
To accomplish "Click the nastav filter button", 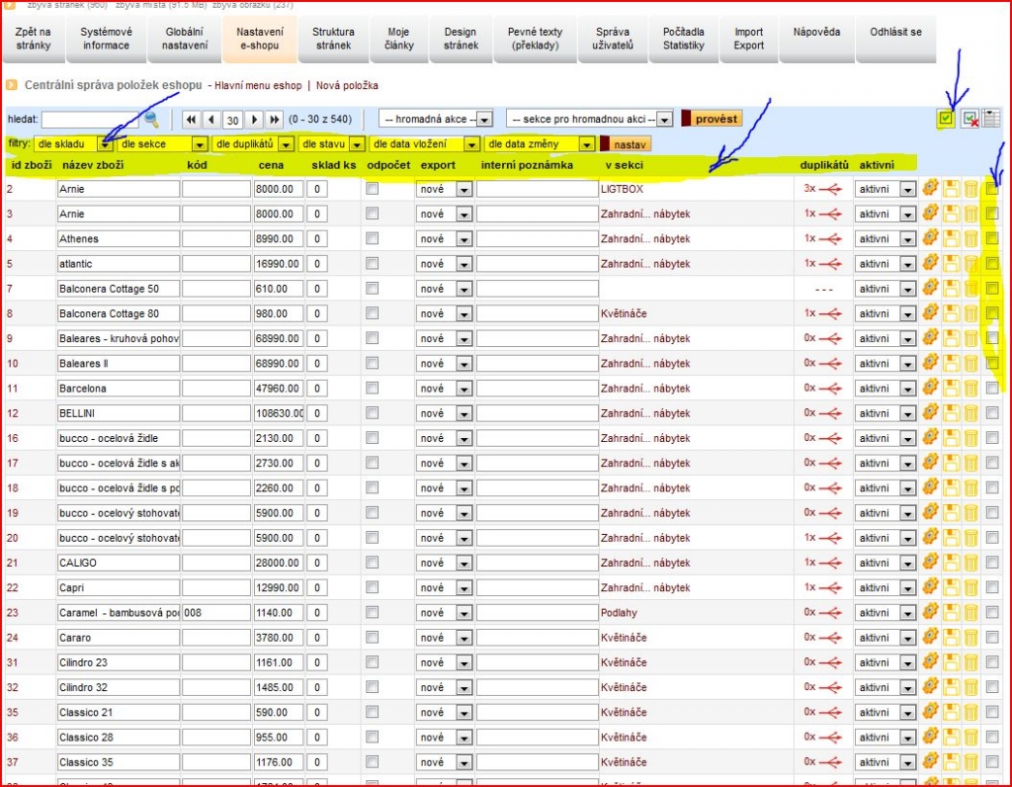I will click(x=626, y=144).
